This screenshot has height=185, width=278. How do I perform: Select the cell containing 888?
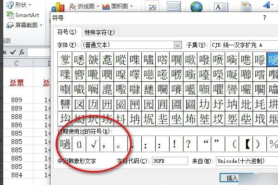pos(17,117)
